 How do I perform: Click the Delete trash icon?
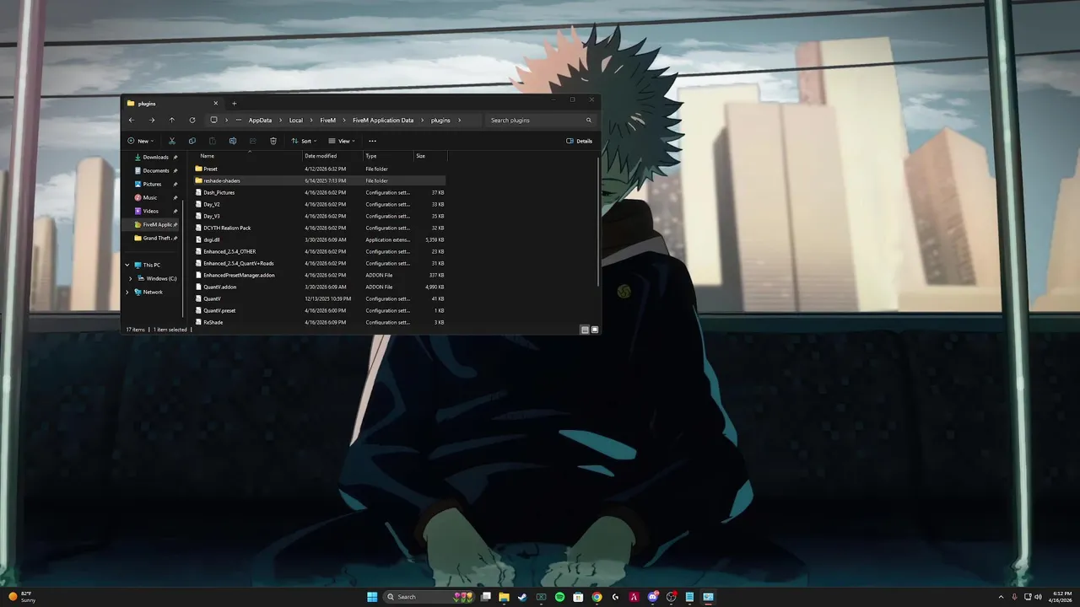[273, 141]
